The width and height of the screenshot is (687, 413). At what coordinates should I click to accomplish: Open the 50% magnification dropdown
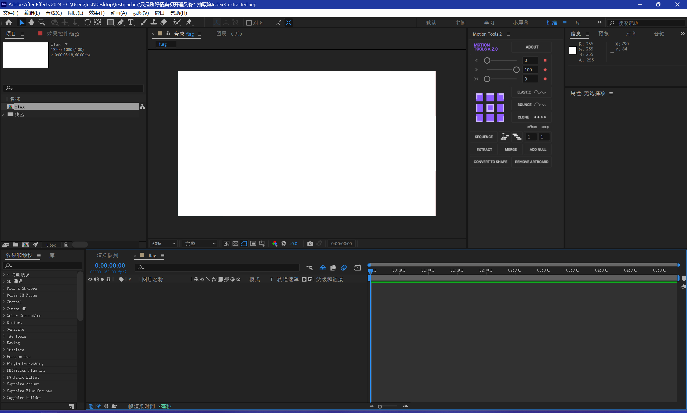pyautogui.click(x=164, y=243)
